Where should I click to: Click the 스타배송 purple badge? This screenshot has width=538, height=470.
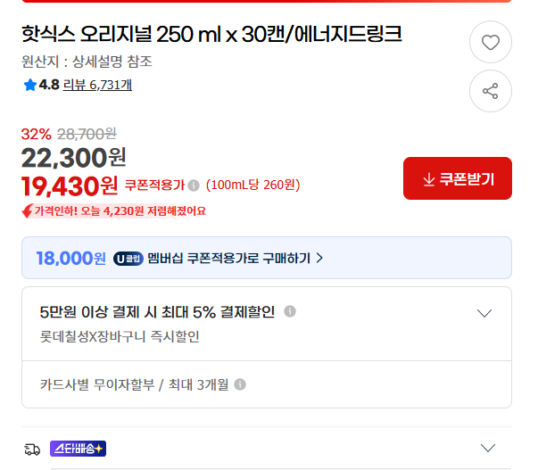tap(78, 449)
